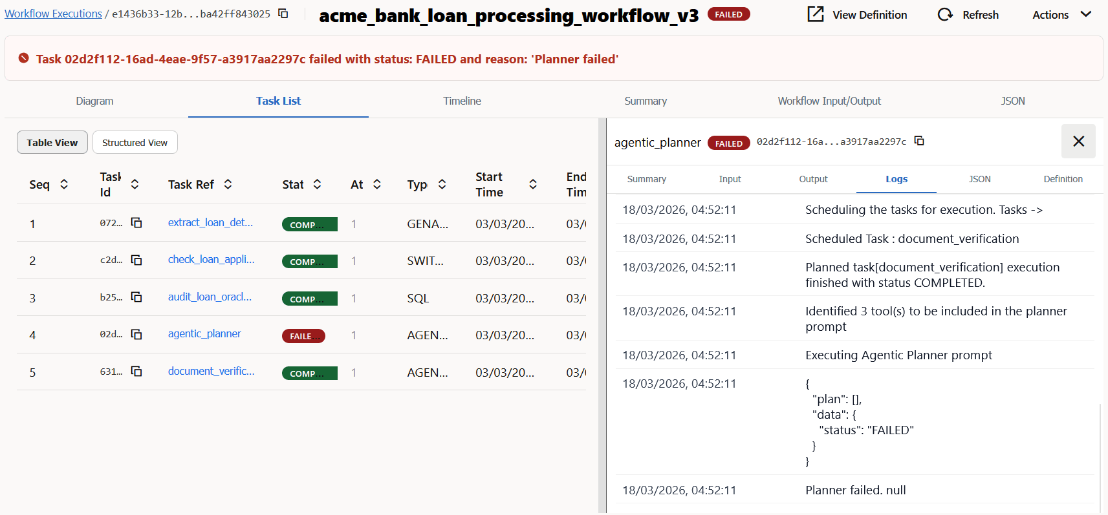Sort the table by Seq column
The height and width of the screenshot is (515, 1108).
coord(64,184)
